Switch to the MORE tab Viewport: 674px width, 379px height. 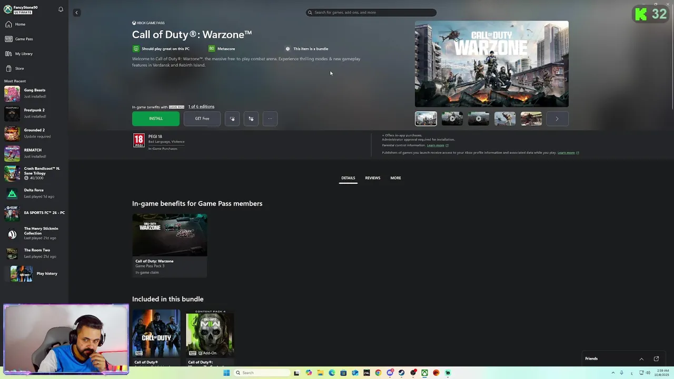point(395,178)
